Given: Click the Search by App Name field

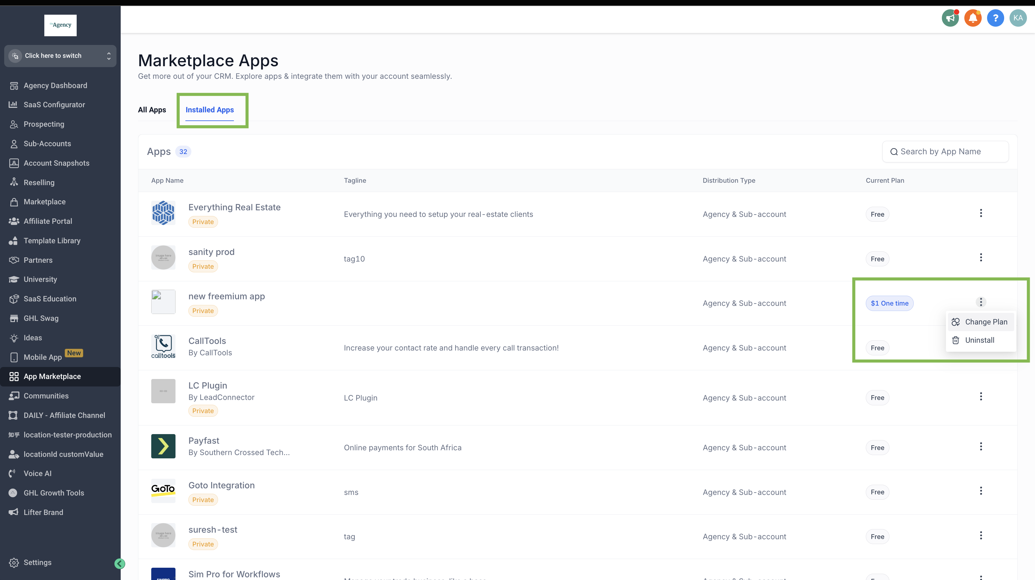Looking at the screenshot, I should click(x=945, y=152).
